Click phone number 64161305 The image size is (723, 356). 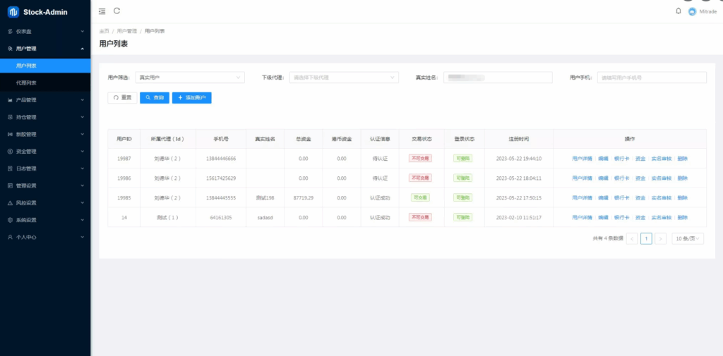[x=221, y=217]
